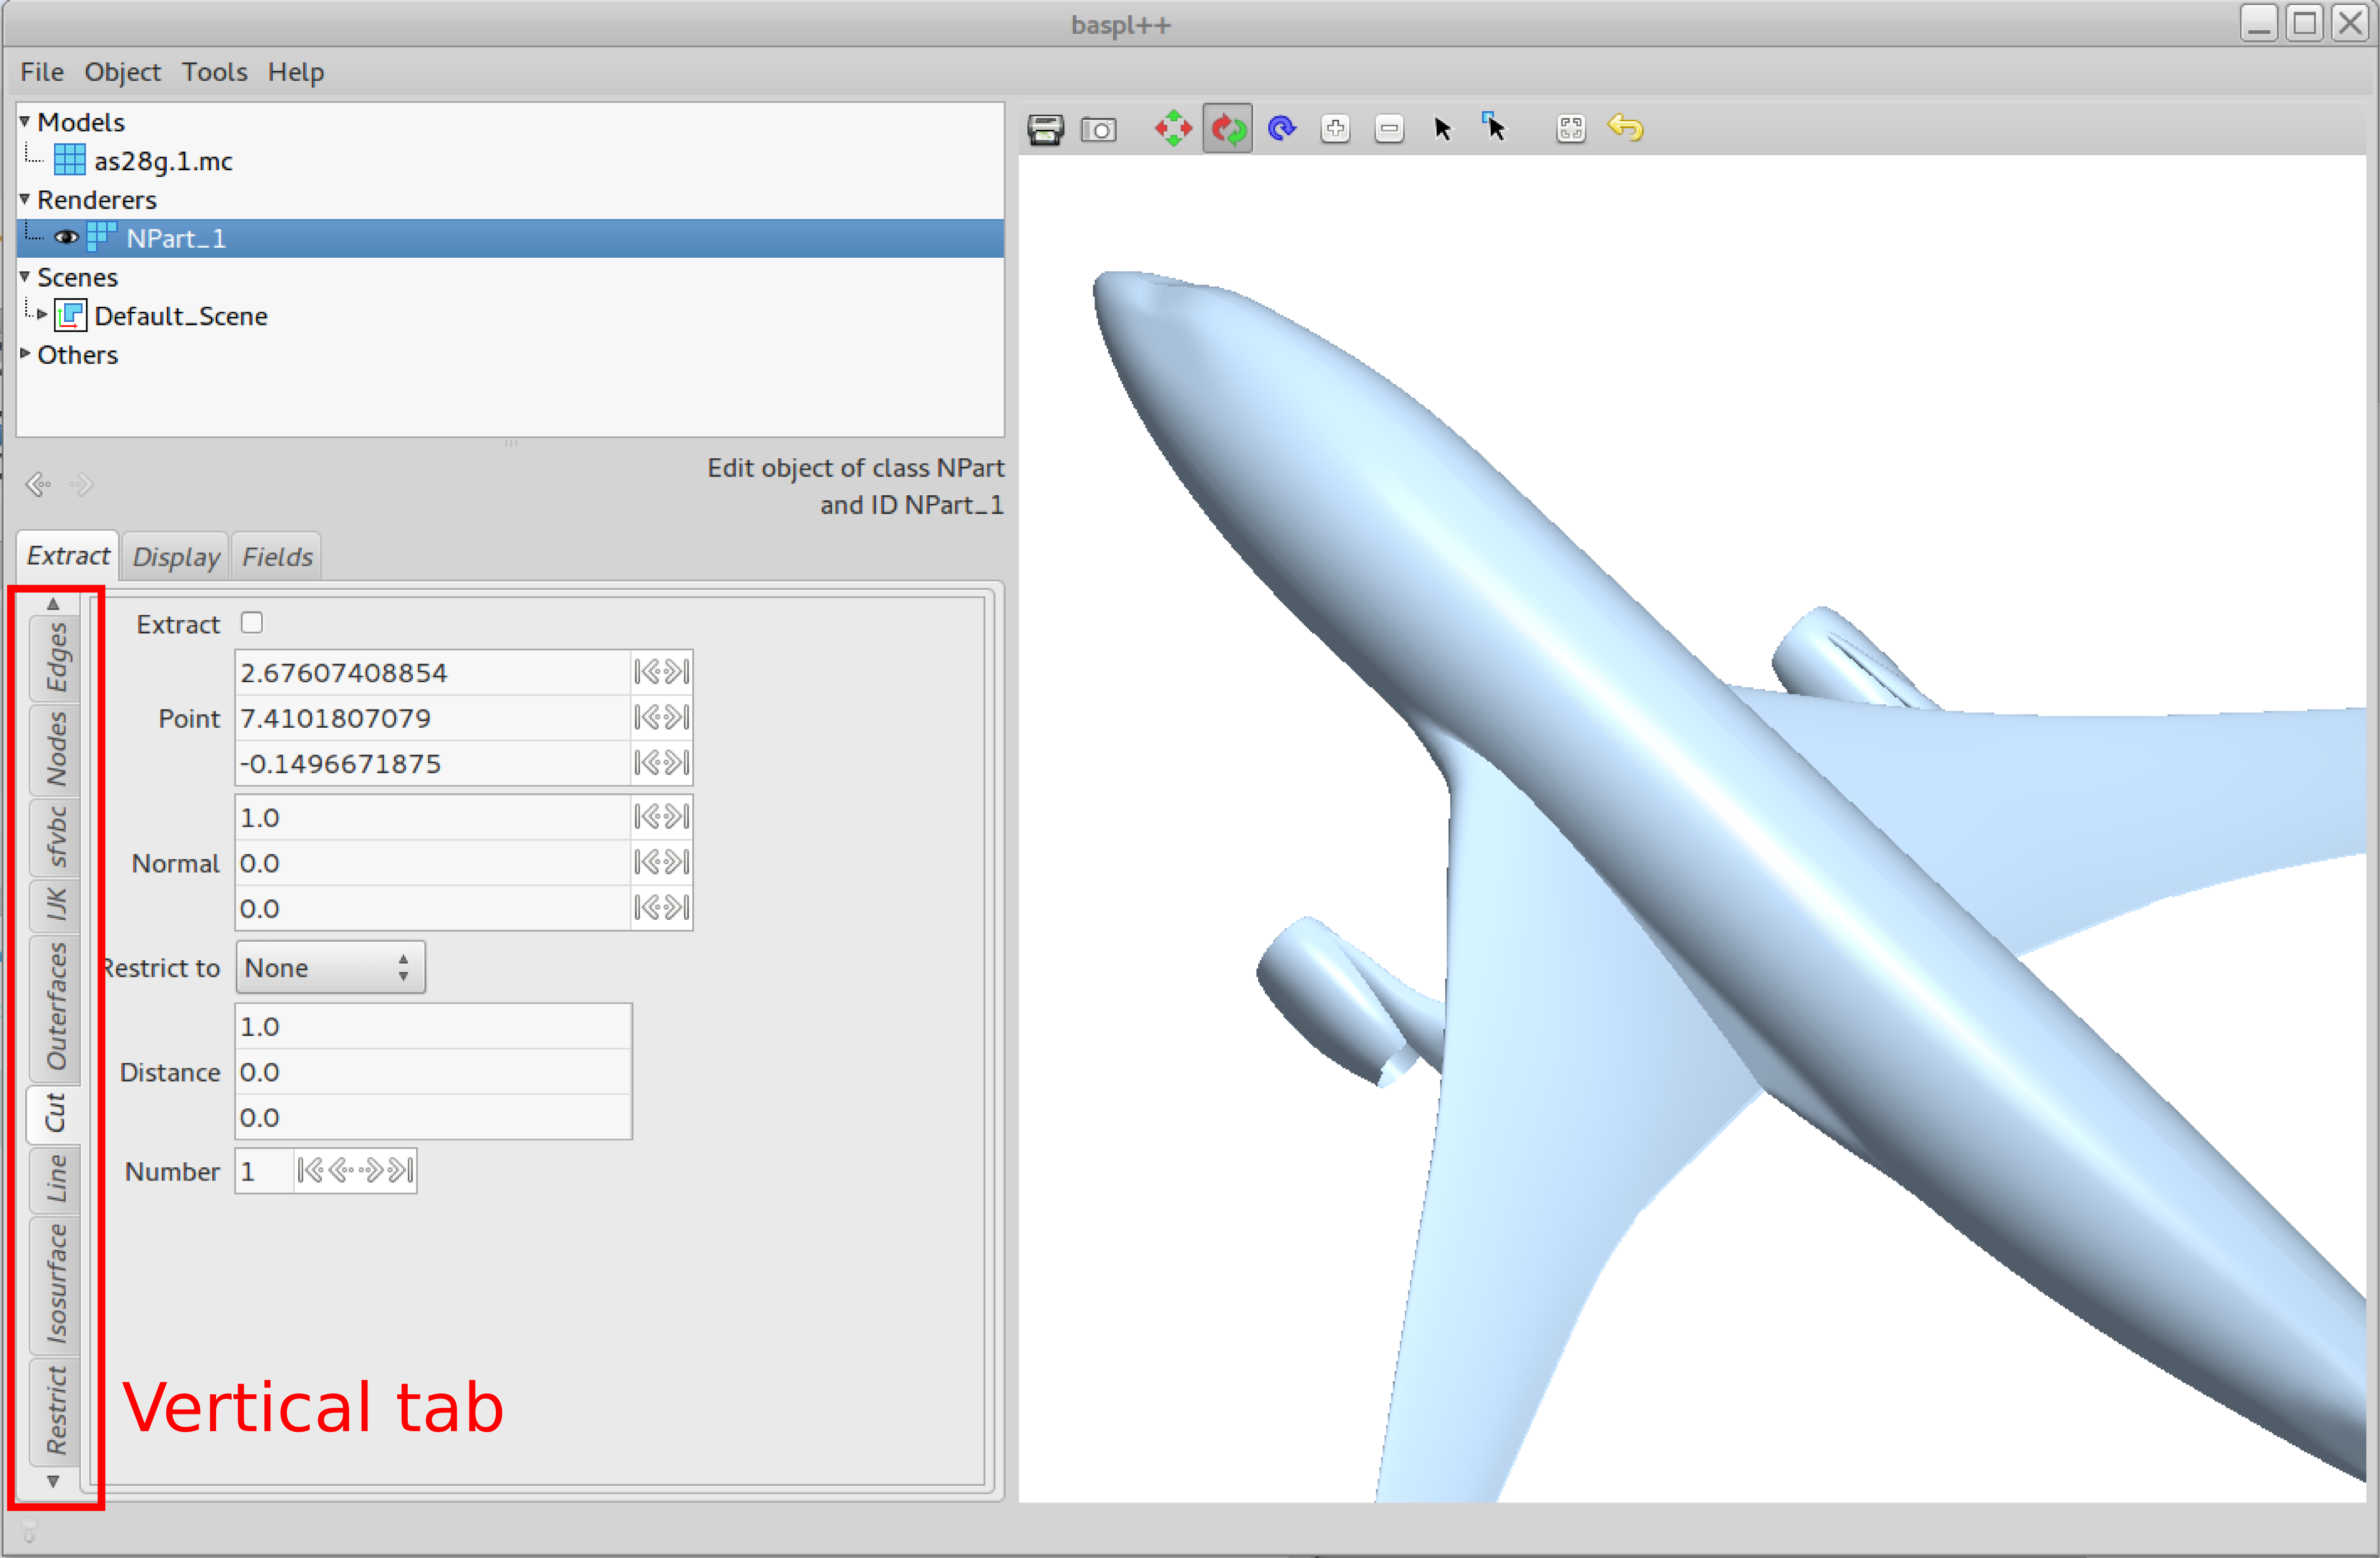Click the fit-to-view icon

pyautogui.click(x=1570, y=129)
